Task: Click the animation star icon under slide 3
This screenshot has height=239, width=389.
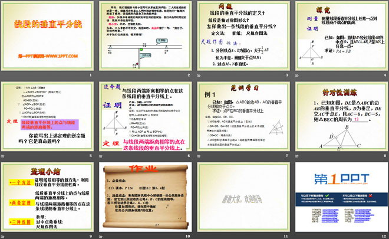Action: 199,76
